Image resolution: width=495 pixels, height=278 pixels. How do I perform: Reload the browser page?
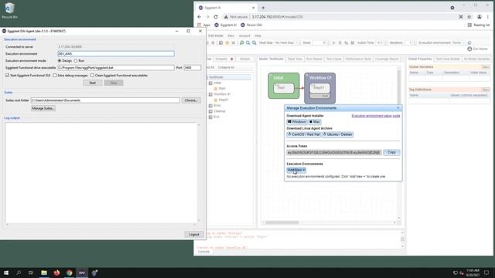(x=216, y=17)
